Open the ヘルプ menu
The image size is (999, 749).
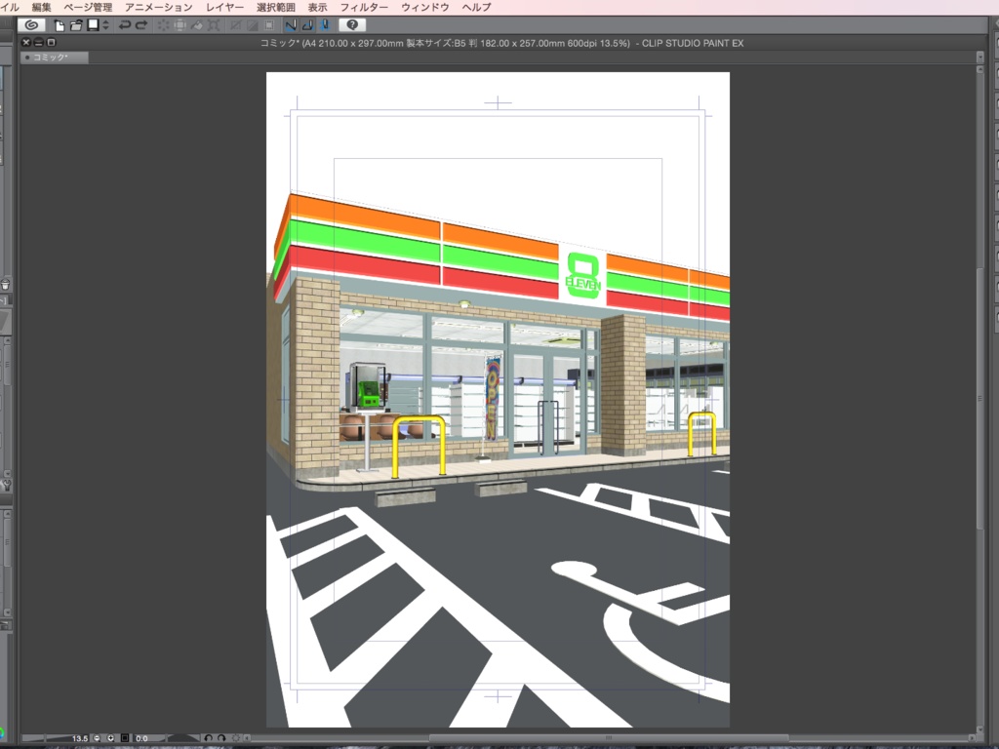[x=476, y=7]
